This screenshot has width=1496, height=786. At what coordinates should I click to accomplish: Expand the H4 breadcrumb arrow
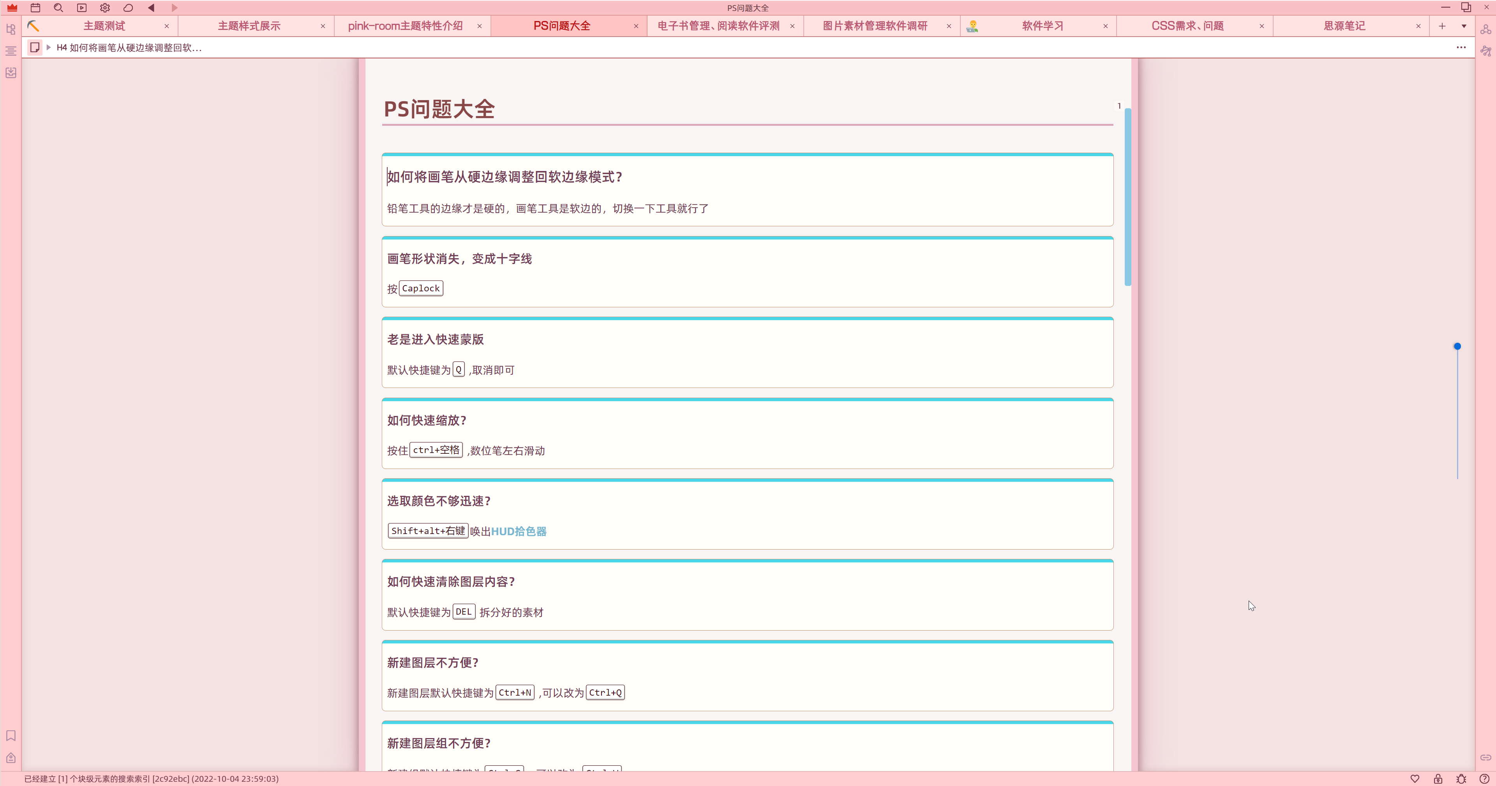[49, 47]
